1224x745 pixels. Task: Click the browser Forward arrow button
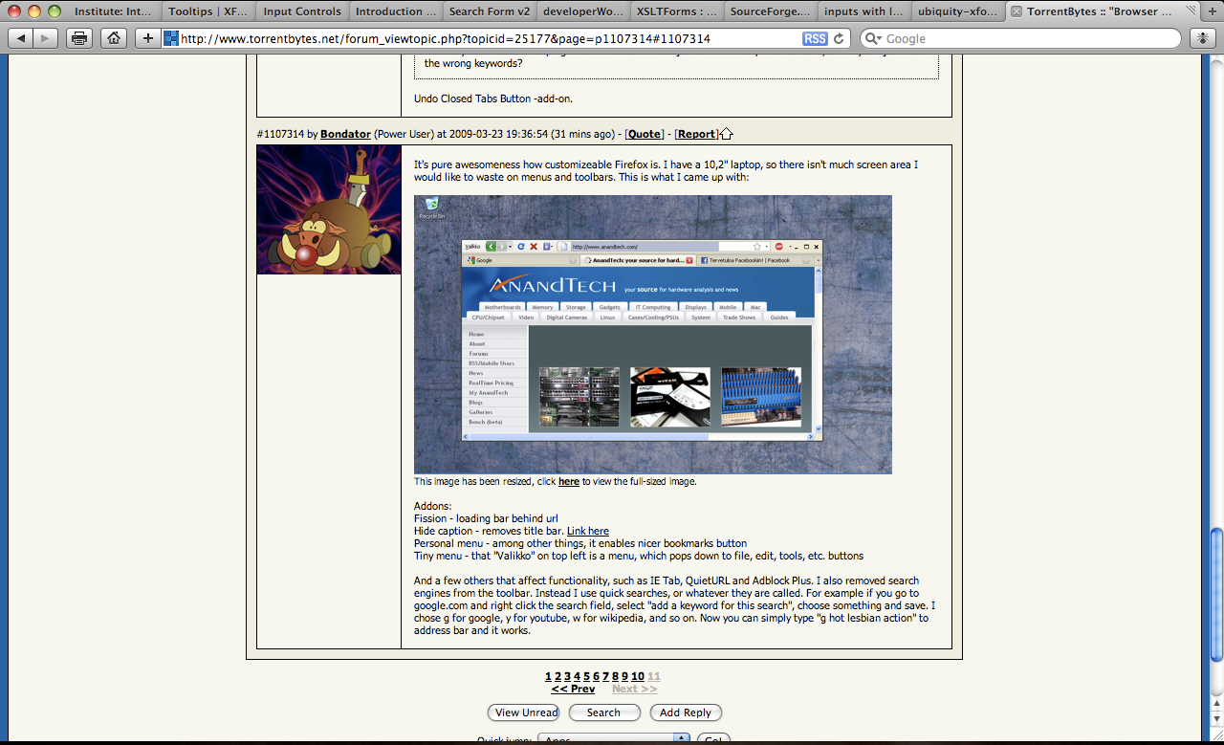(46, 38)
